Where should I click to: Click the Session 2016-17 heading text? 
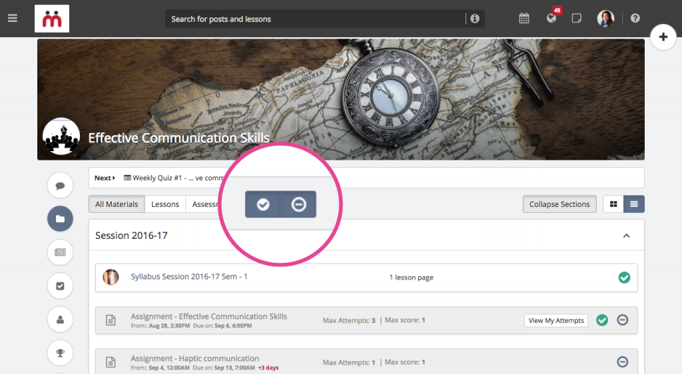click(x=131, y=236)
